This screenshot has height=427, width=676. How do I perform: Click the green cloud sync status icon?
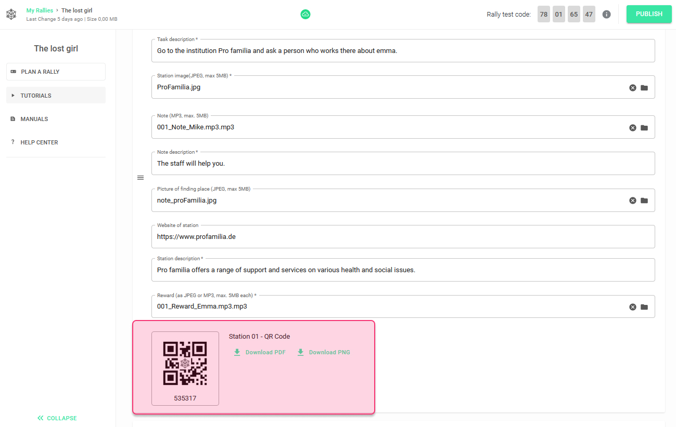point(305,15)
